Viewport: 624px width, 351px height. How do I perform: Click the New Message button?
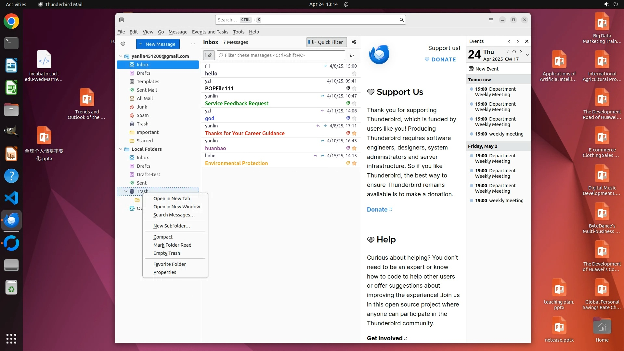158,44
